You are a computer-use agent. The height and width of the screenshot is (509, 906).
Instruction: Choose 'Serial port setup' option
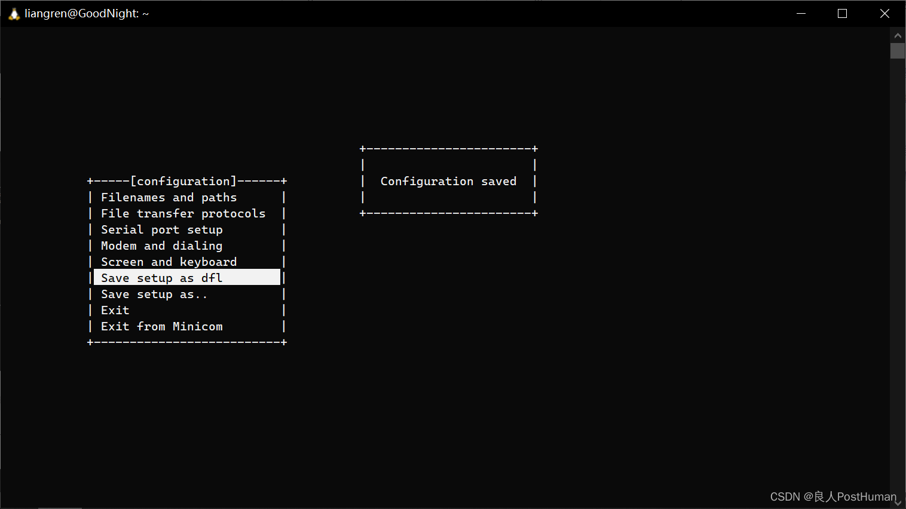161,229
